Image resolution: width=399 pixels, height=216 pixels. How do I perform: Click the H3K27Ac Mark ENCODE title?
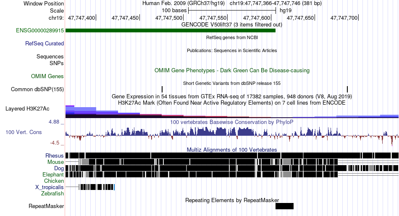(x=232, y=103)
